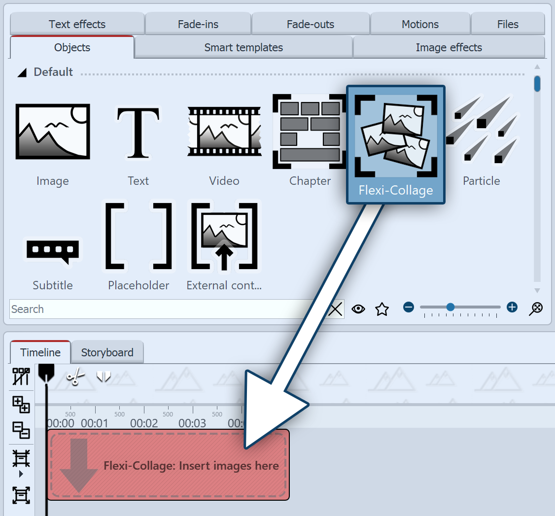Click the fit-view magnifier icon beside the zoom slider
The width and height of the screenshot is (555, 516).
pos(536,309)
